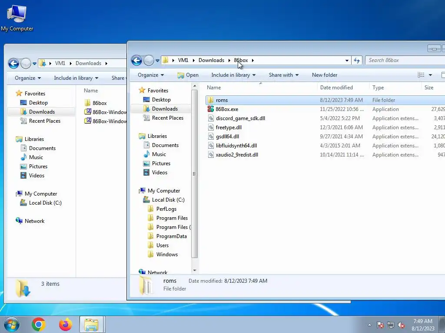The width and height of the screenshot is (445, 333).
Task: Open Music library icon in front window sidebar
Action: click(146, 154)
